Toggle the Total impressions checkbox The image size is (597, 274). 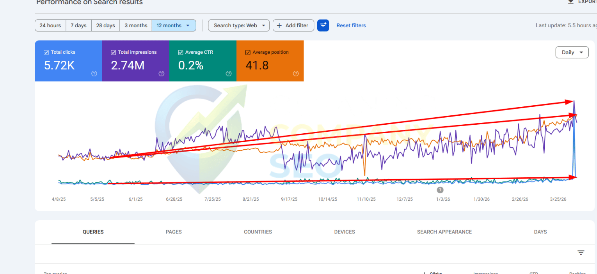(x=113, y=52)
